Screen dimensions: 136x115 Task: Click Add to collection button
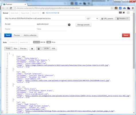30,35
